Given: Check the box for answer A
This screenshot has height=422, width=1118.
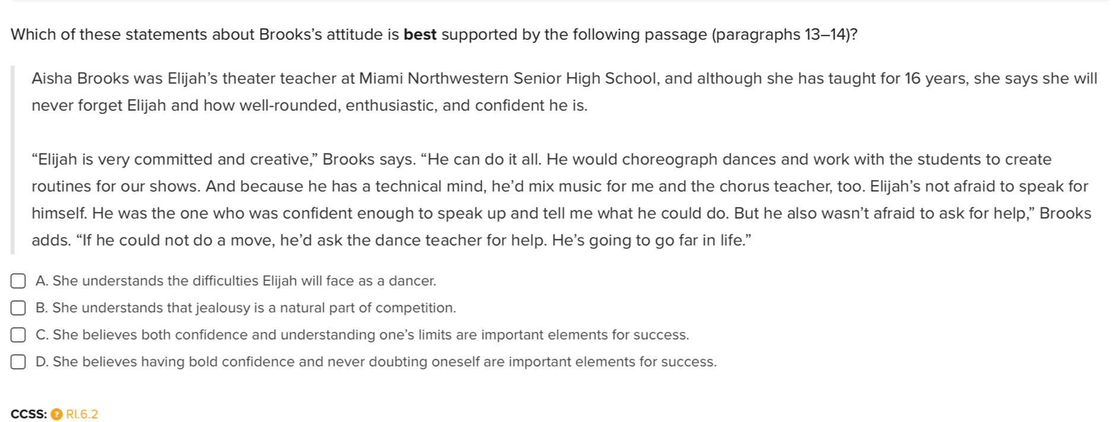Looking at the screenshot, I should coord(18,281).
